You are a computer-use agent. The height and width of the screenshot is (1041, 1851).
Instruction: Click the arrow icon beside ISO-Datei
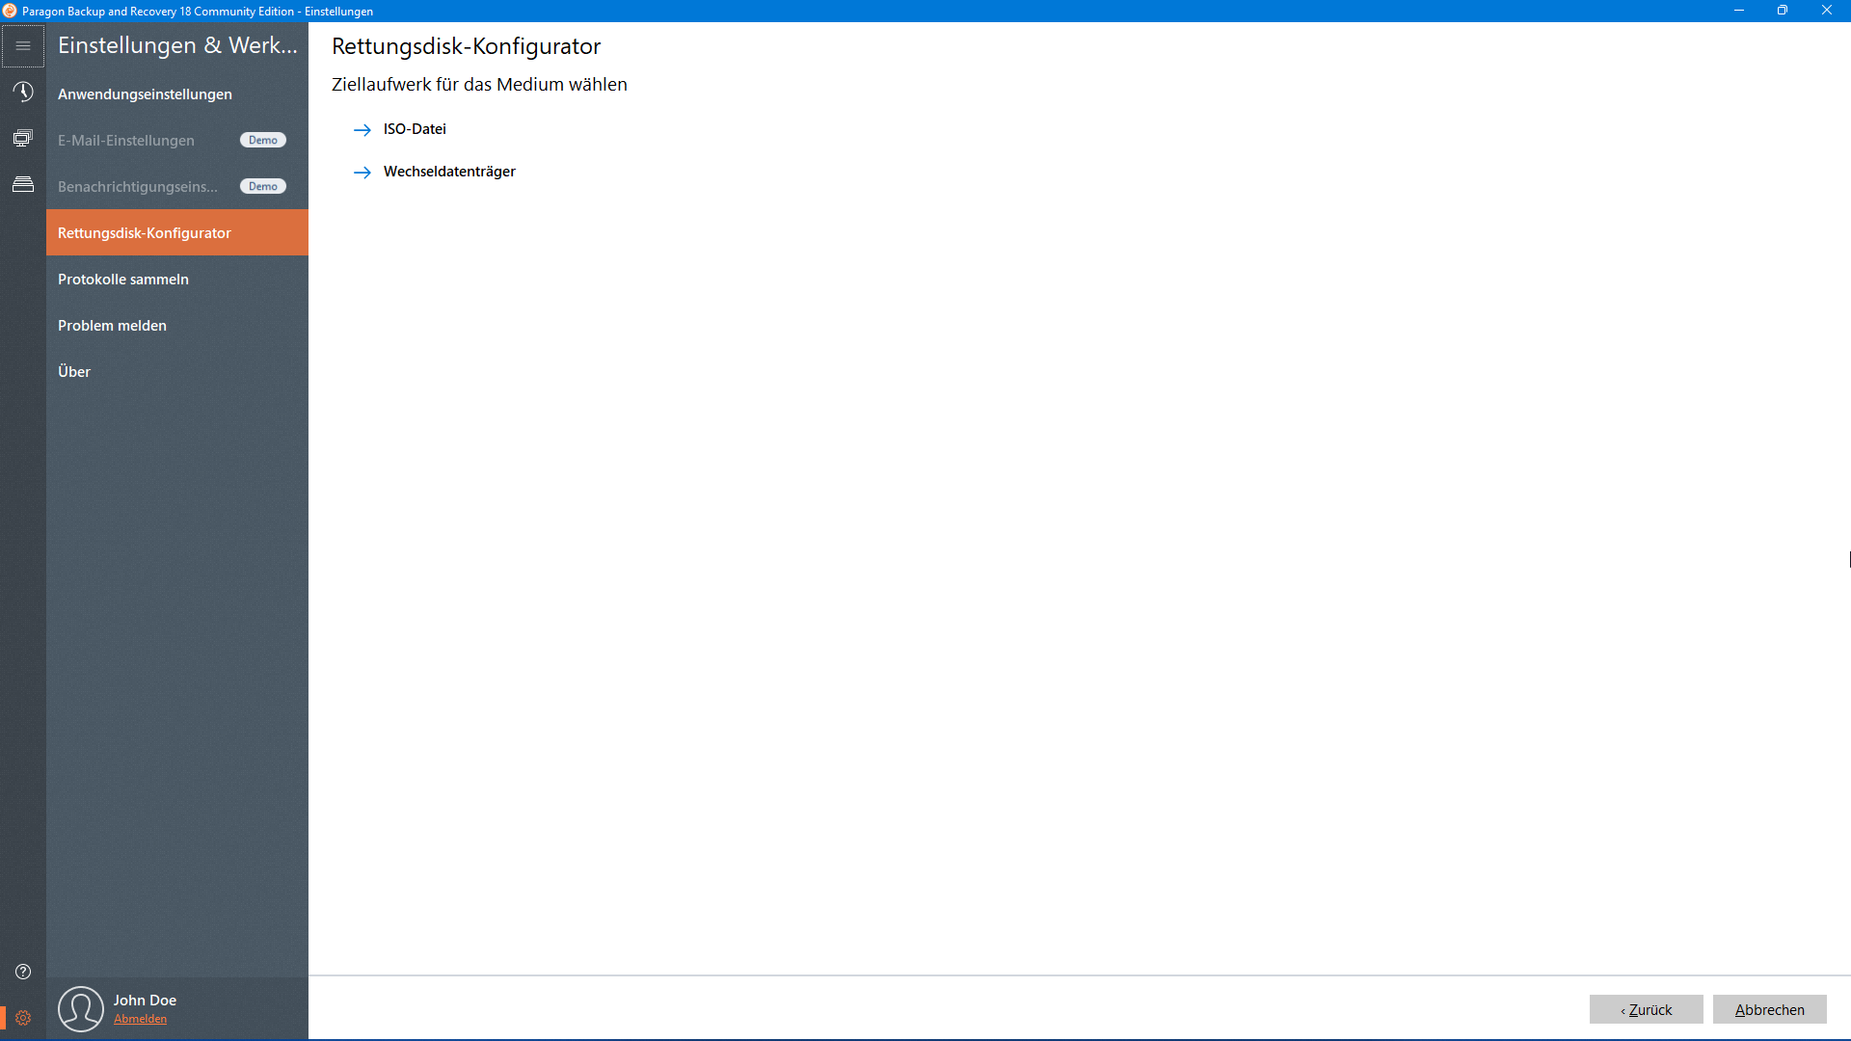click(362, 129)
